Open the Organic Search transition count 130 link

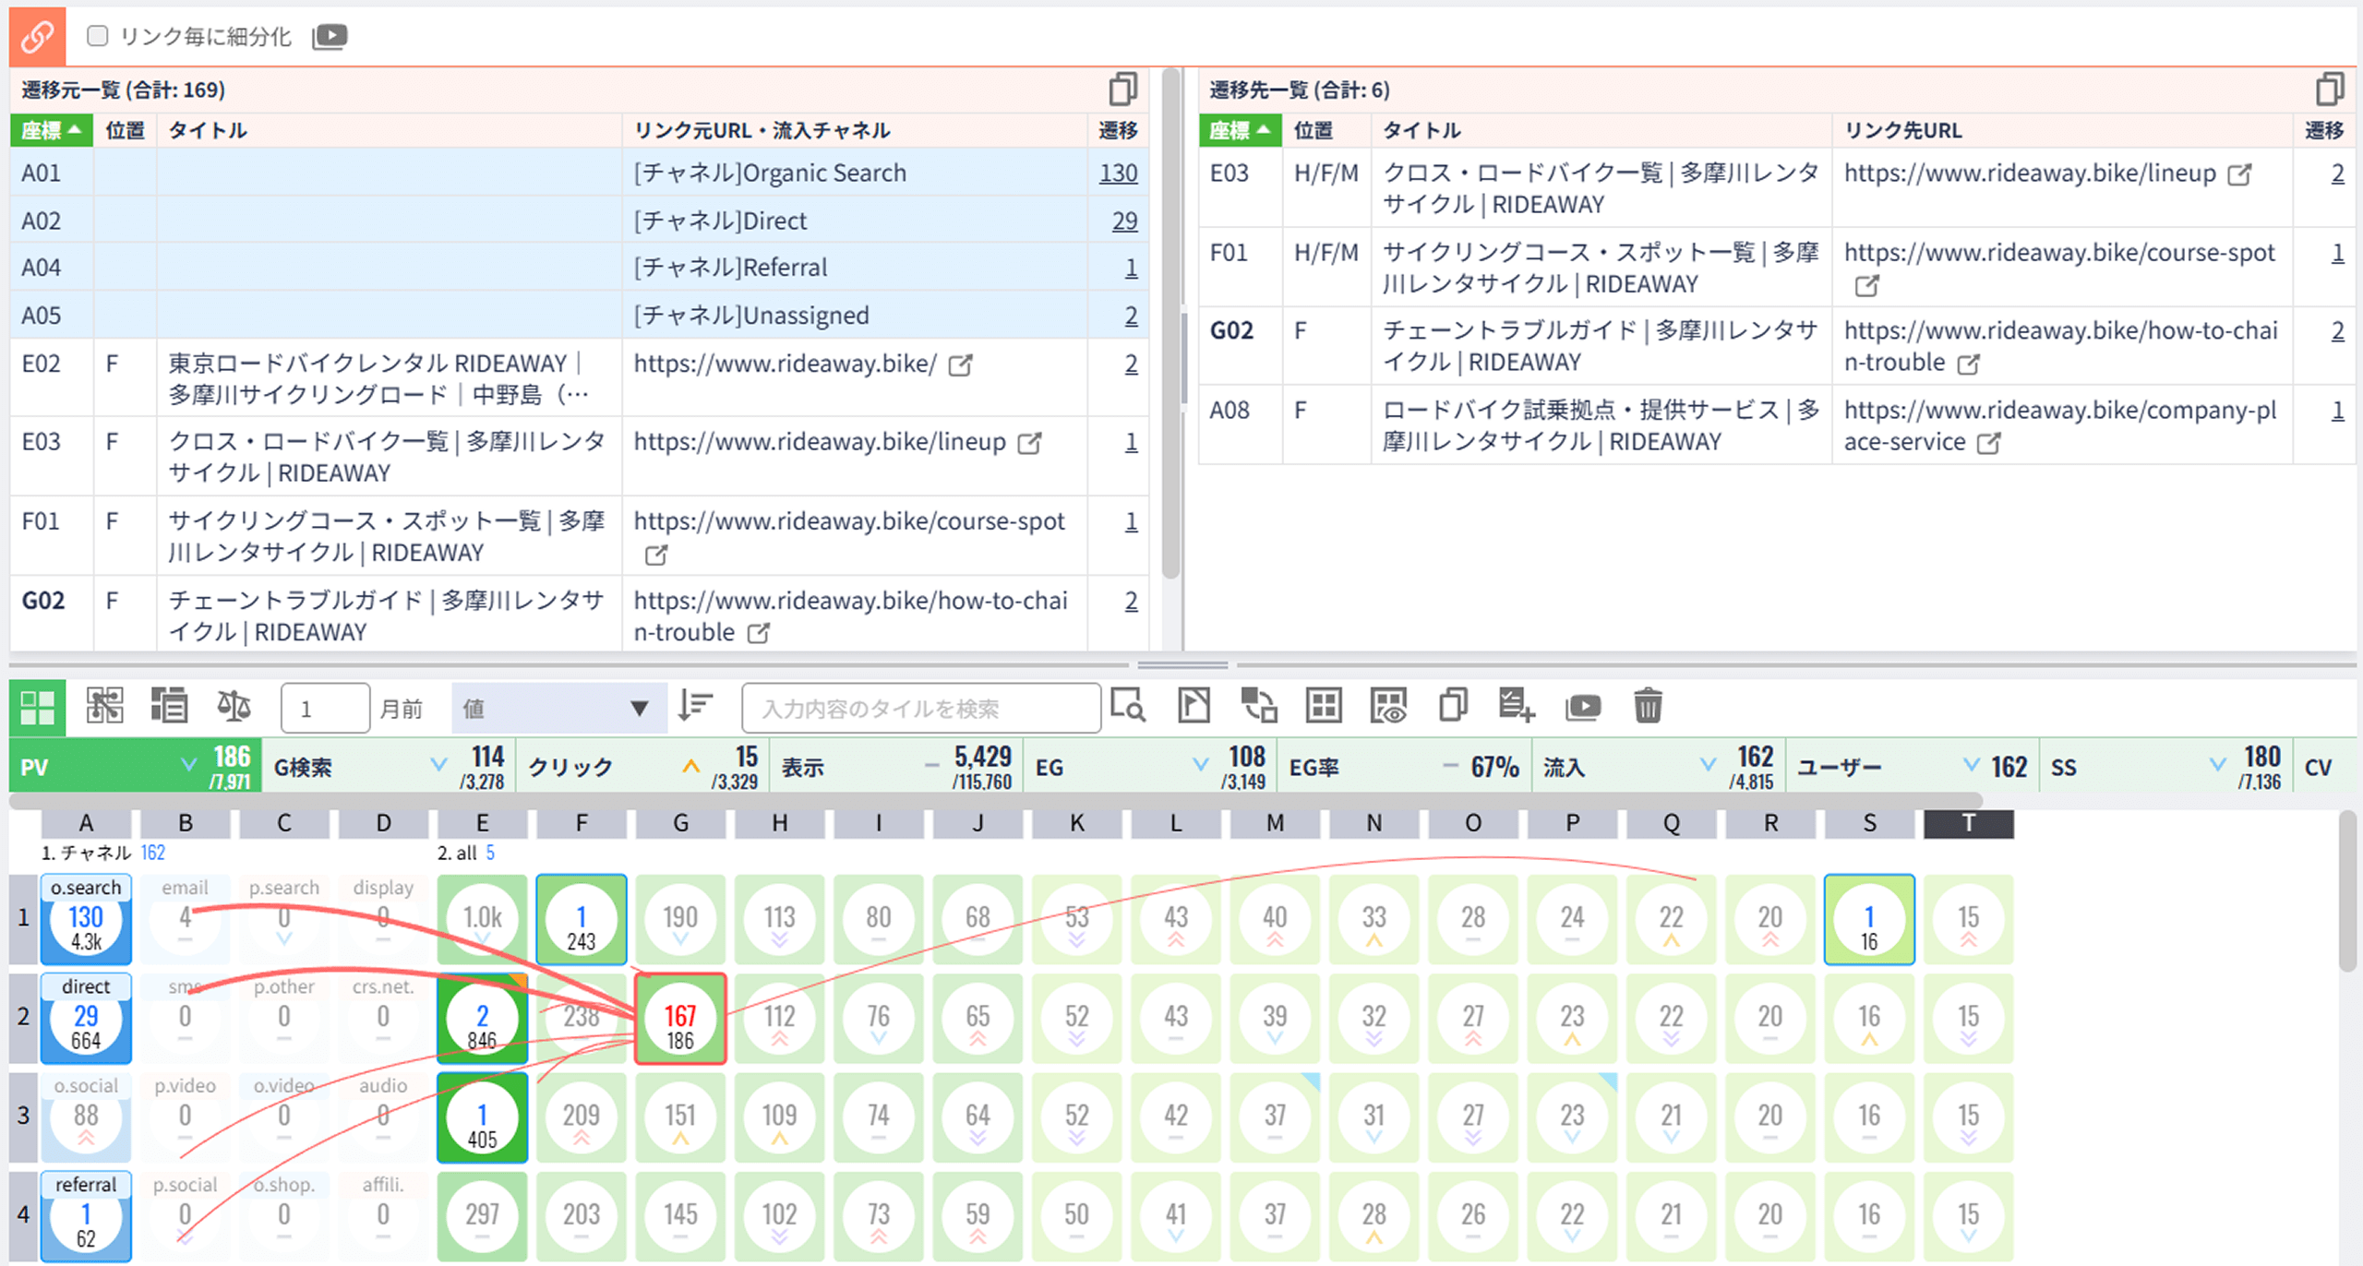(x=1118, y=173)
